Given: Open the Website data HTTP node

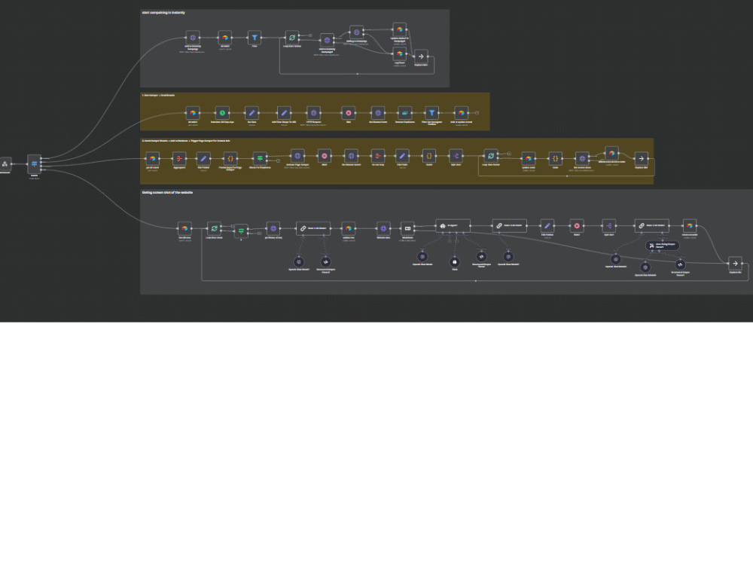Looking at the screenshot, I should [383, 228].
